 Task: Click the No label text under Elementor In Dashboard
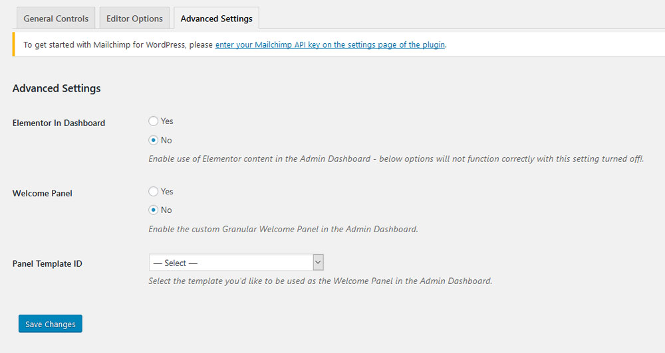tap(166, 140)
